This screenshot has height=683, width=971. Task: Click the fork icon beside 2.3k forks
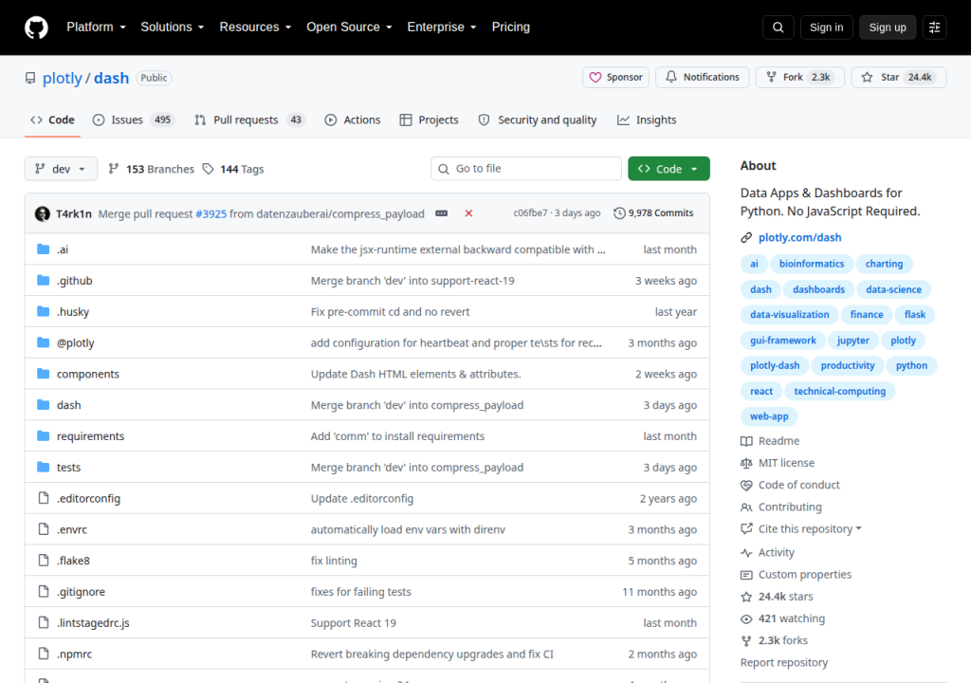tap(746, 640)
